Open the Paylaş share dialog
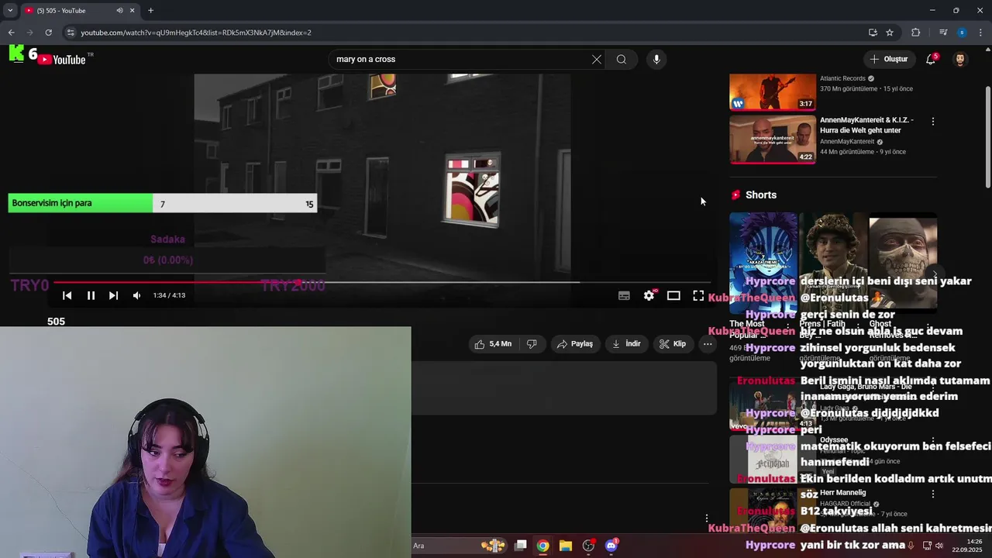The height and width of the screenshot is (558, 992). point(575,344)
